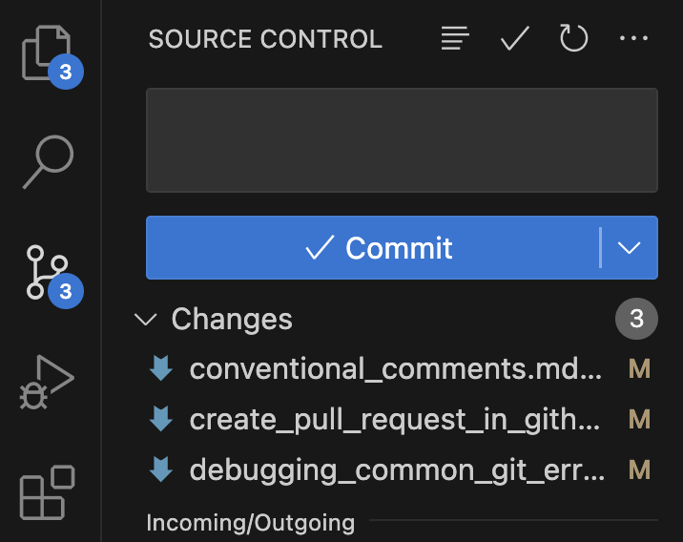Open the Explorer view icon

point(48,53)
